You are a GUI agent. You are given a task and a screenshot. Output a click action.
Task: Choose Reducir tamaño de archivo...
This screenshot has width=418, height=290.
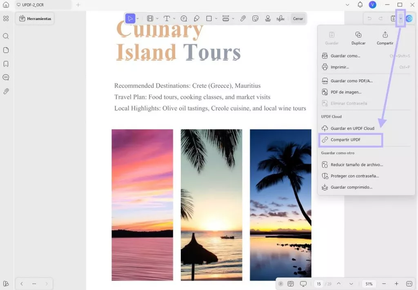pyautogui.click(x=365, y=165)
